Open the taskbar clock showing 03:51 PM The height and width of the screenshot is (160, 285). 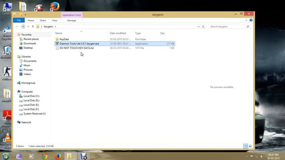coord(273,156)
